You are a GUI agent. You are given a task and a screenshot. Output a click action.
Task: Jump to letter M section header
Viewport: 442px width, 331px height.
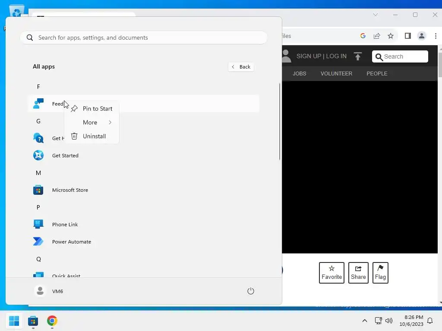tap(38, 173)
